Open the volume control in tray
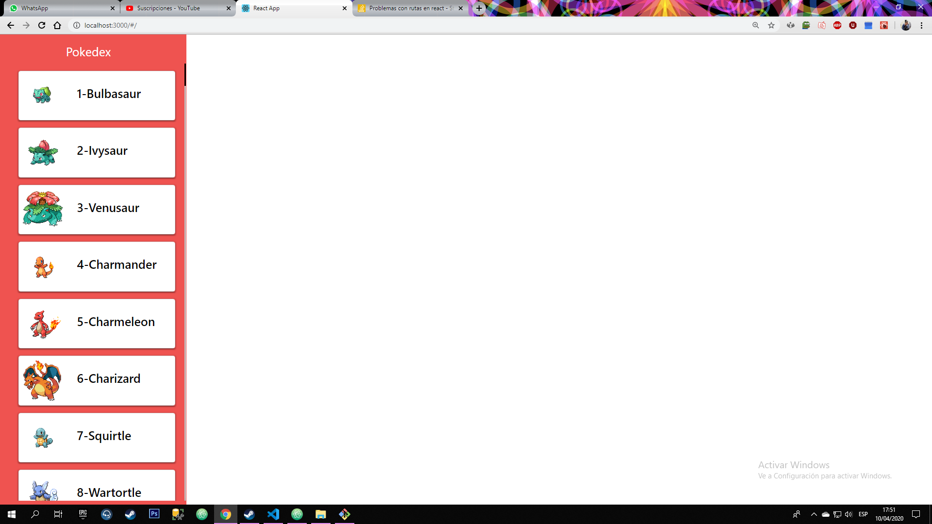932x524 pixels. click(x=849, y=514)
